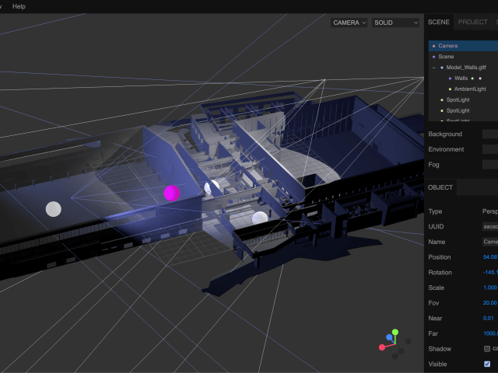Enable the Shadow cast checkbox

click(x=487, y=349)
